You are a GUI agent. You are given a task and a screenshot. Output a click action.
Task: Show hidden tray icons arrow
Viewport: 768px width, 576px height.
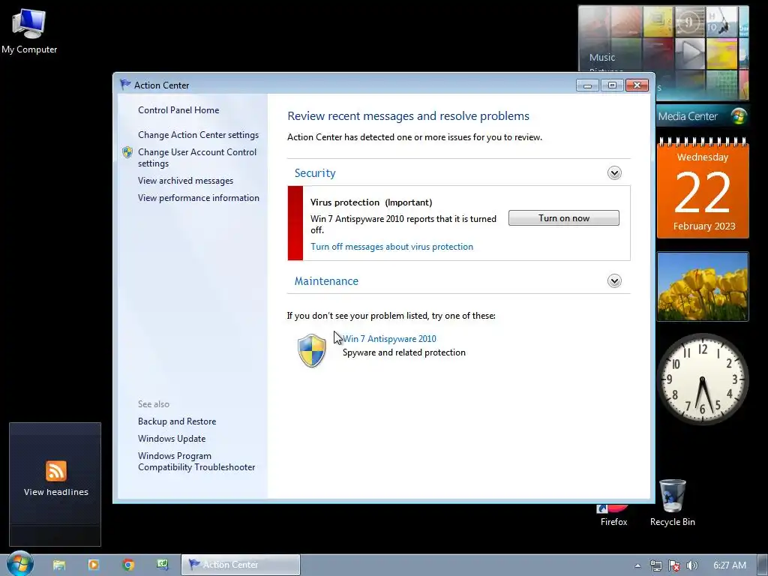click(637, 565)
